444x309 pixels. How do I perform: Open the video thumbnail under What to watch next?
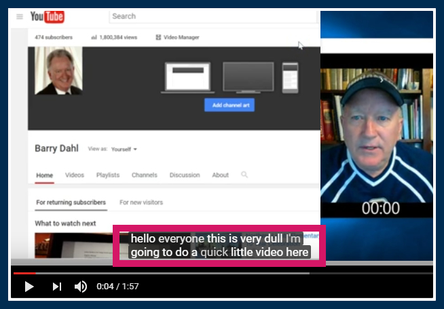pyautogui.click(x=73, y=245)
